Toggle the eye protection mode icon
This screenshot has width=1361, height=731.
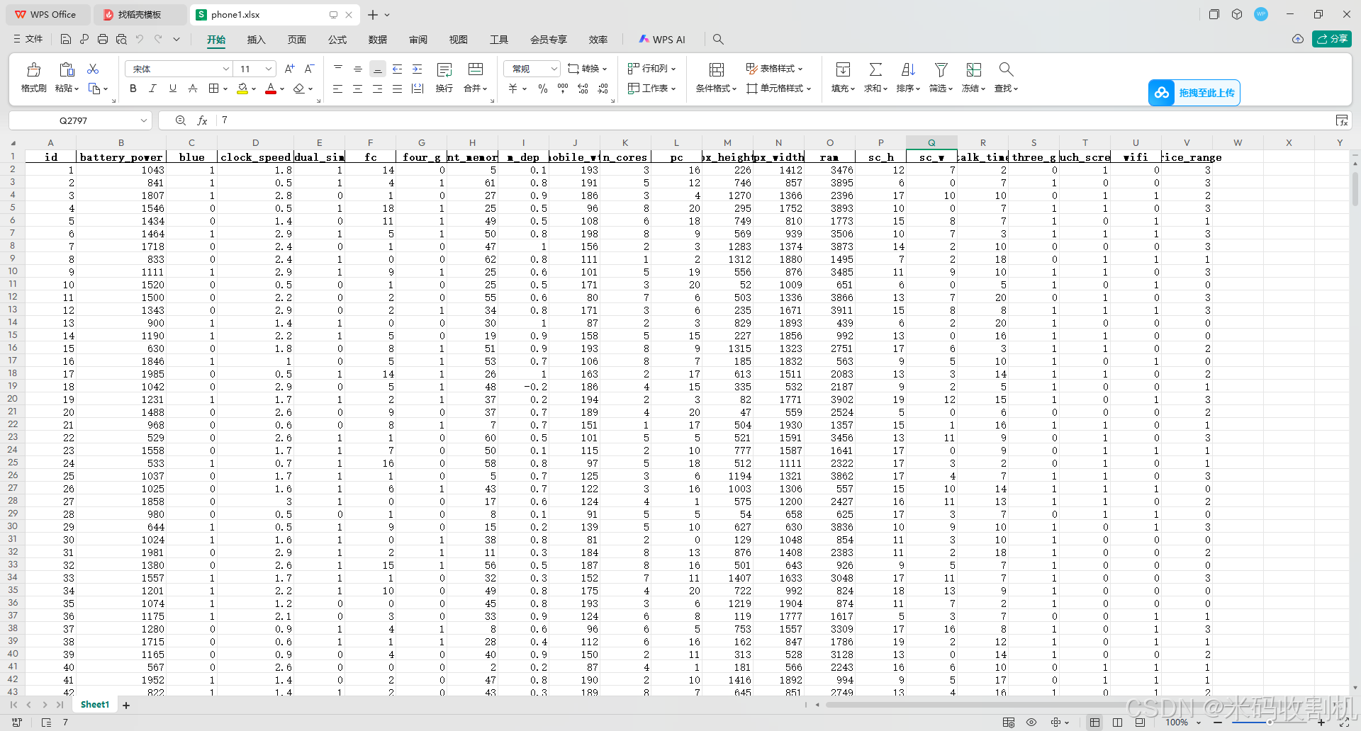tap(1031, 722)
